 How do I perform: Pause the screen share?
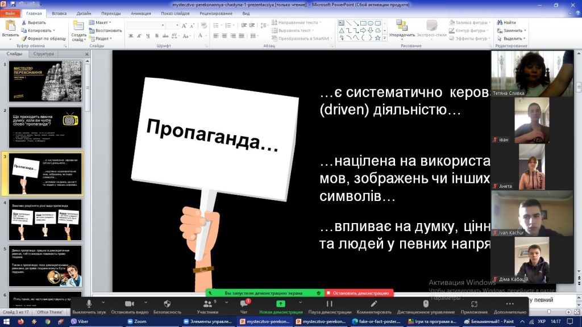(329, 307)
